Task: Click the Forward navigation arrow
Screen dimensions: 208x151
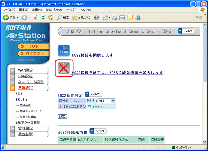Action: click(24, 18)
